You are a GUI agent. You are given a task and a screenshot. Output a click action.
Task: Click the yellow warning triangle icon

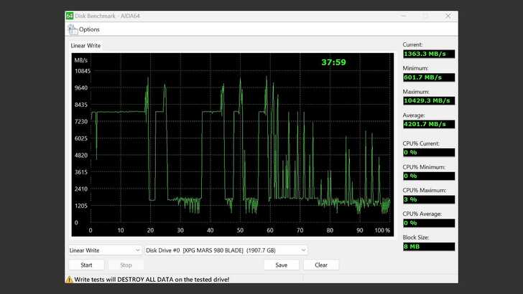pyautogui.click(x=70, y=280)
